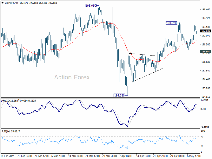Click the MACD(12,26,9) indicator label
Screen dimensions: 212x159
pos(11,100)
